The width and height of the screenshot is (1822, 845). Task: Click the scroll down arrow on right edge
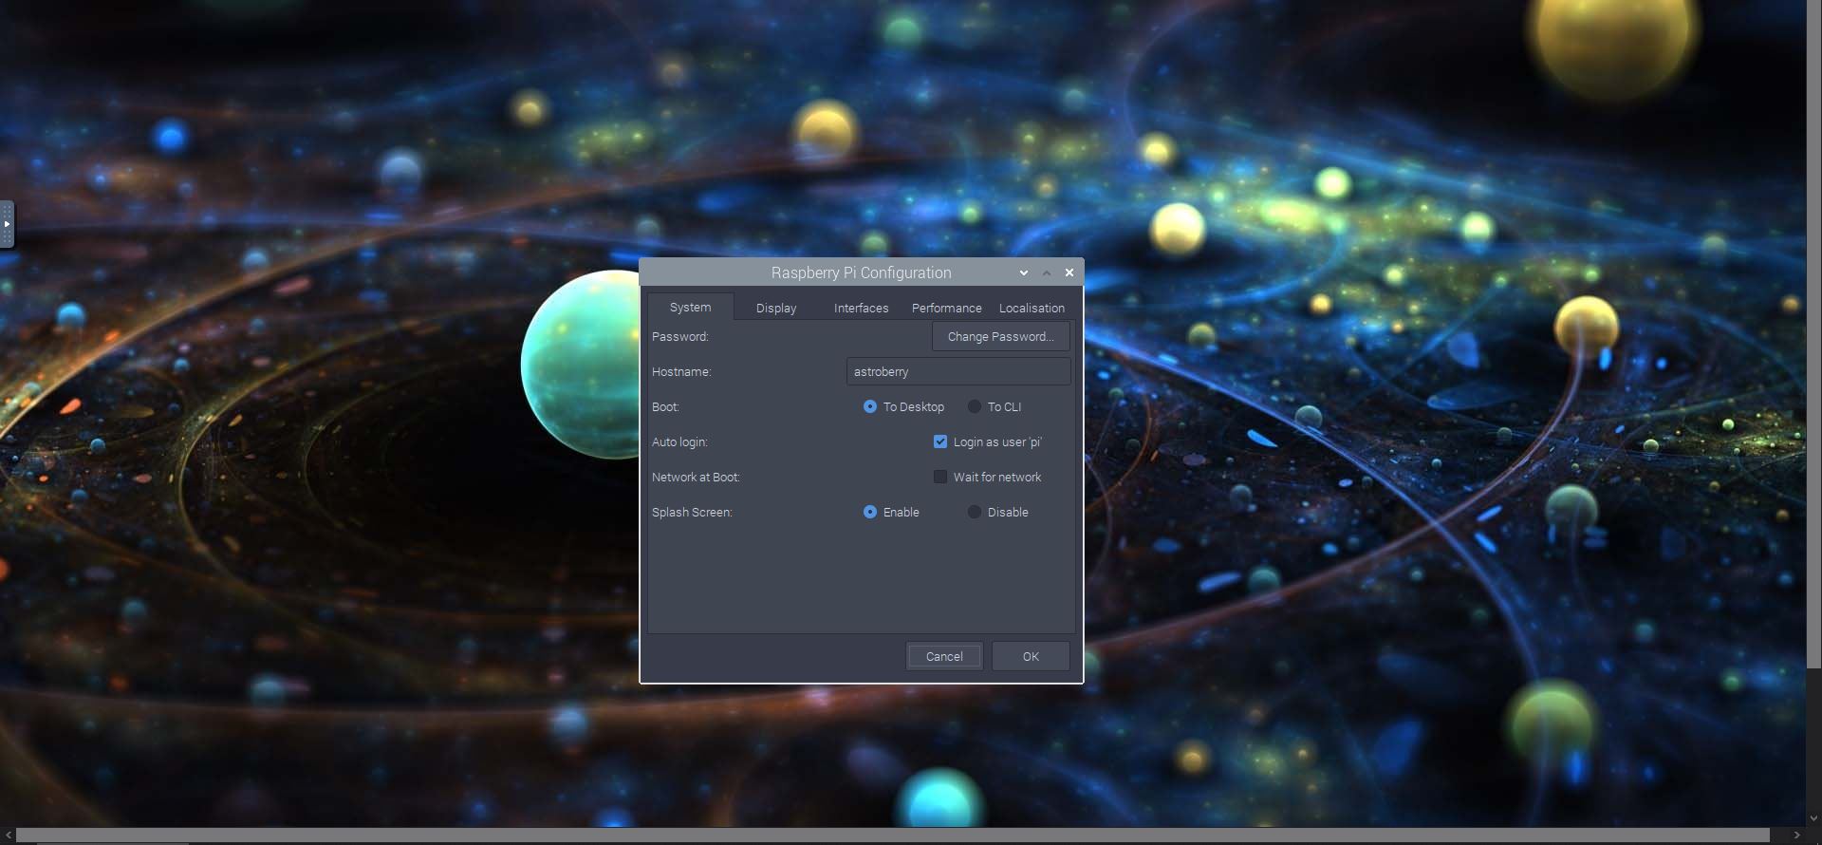coord(1813,818)
